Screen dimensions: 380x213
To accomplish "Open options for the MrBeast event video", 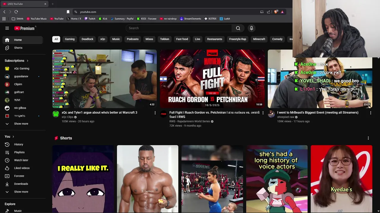I will [370, 113].
